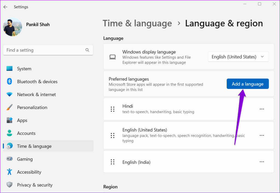
Task: Open the Apps section
Action: coord(48,120)
